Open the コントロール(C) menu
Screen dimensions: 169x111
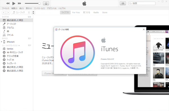point(39,8)
